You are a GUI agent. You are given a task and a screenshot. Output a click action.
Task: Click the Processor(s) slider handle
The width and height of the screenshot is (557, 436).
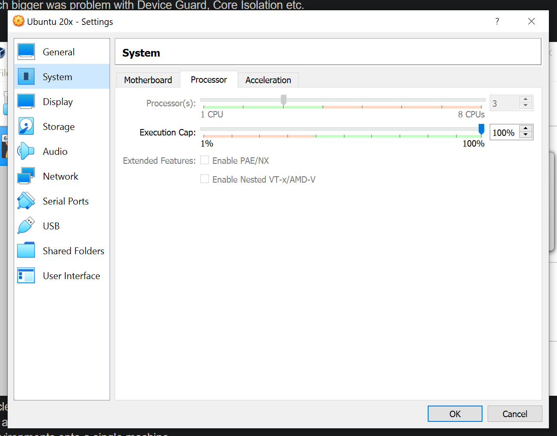283,100
